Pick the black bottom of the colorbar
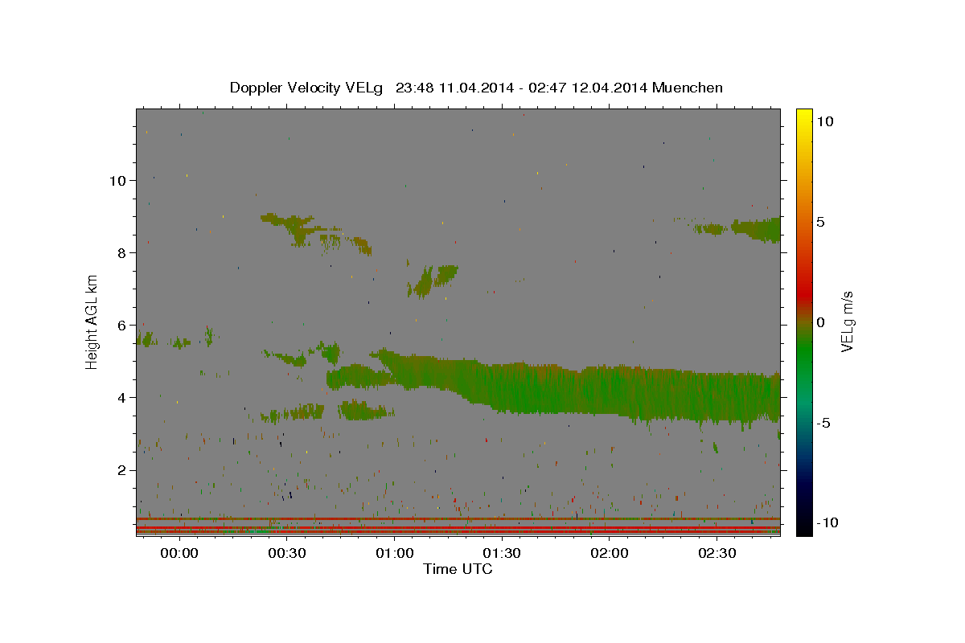This screenshot has height=643, width=965. coord(804,526)
